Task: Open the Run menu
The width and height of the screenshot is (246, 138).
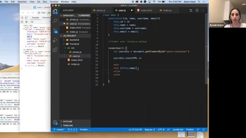Action: point(45,2)
